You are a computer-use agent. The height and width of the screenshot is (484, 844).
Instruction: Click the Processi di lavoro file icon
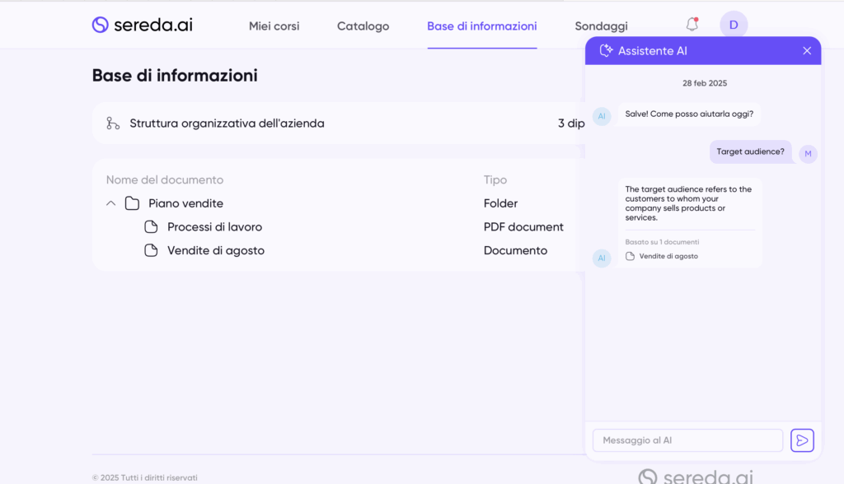[151, 227]
